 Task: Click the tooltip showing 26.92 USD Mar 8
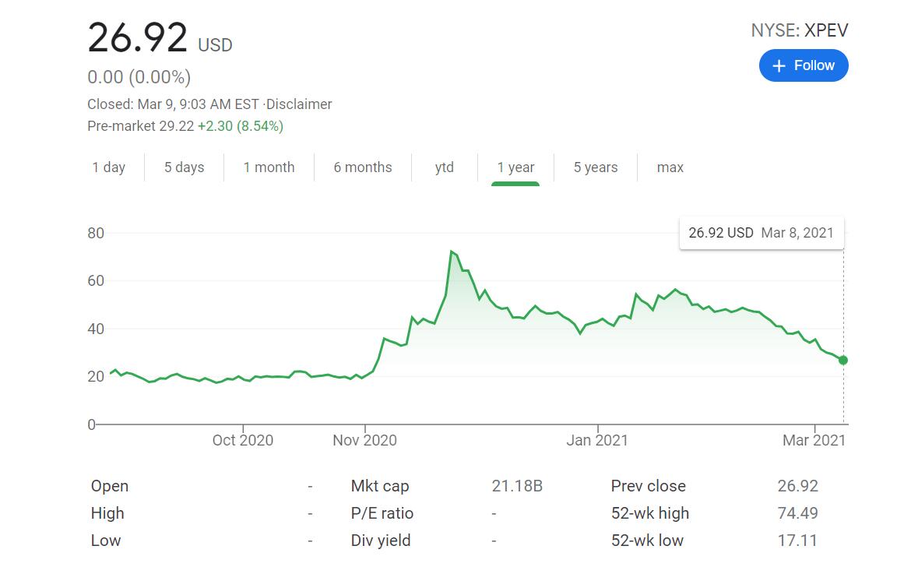pyautogui.click(x=761, y=233)
